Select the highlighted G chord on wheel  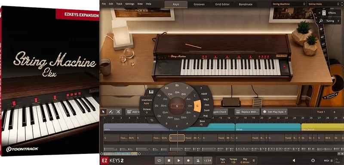pos(197,106)
